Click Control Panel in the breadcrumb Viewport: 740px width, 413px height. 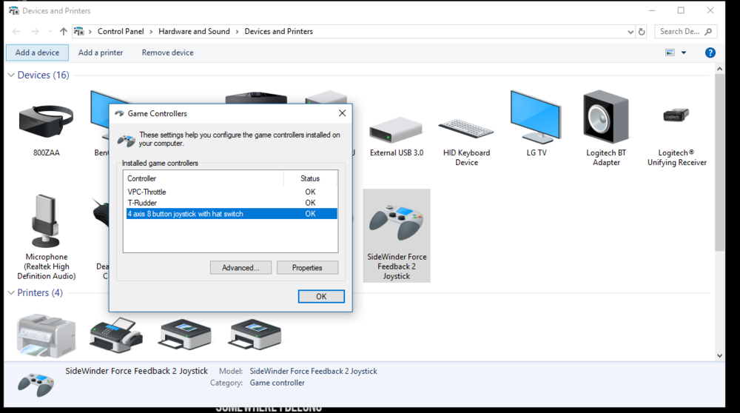[121, 32]
